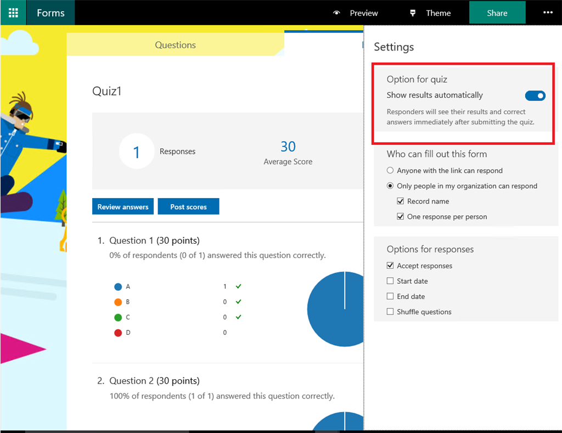Click the Review answers button

point(122,206)
